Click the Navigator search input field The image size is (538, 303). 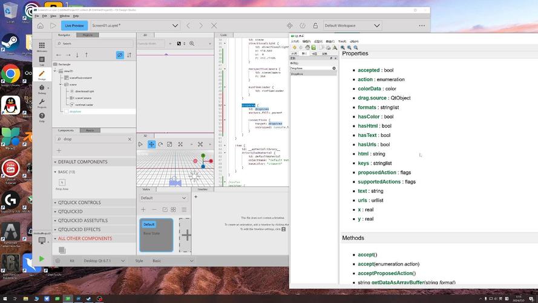coord(94,44)
